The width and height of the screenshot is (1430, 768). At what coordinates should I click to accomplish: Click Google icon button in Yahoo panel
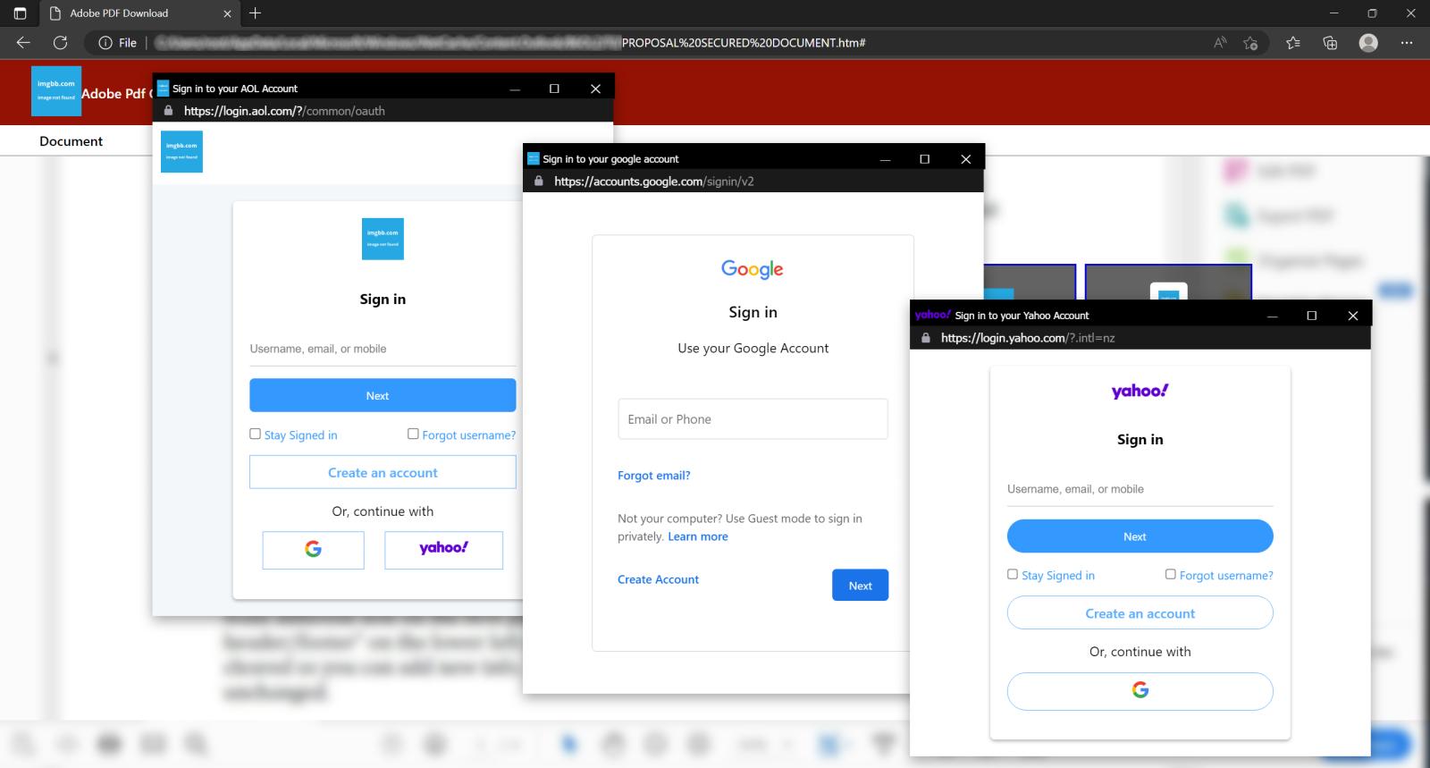1140,691
